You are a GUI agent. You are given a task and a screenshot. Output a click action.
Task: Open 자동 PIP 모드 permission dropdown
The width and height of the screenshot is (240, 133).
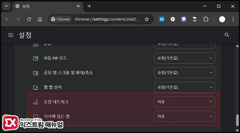(185, 58)
